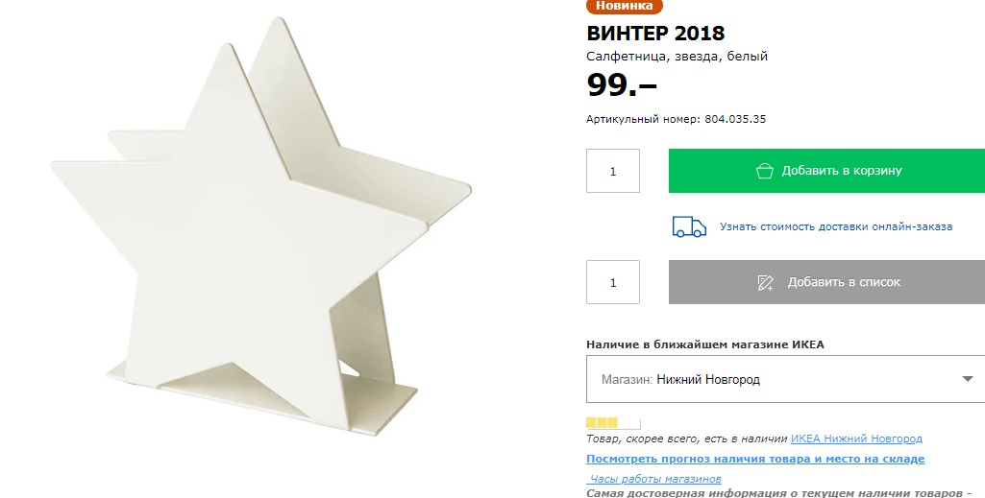
Task: Open Посмотреть прогноз наличия товара link
Action: tap(755, 459)
